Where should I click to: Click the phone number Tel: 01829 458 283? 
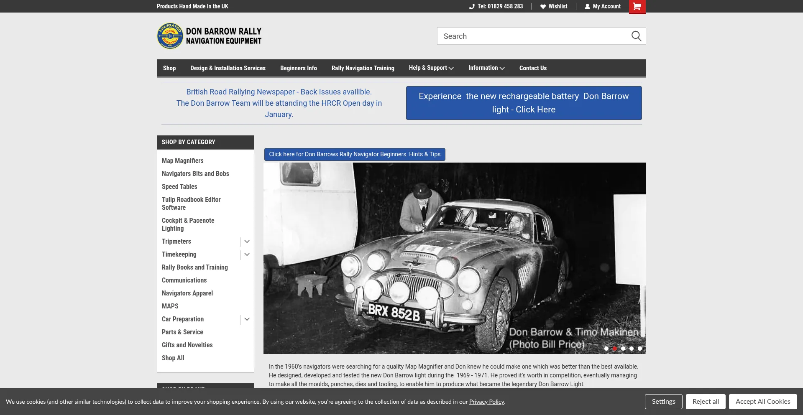point(496,6)
